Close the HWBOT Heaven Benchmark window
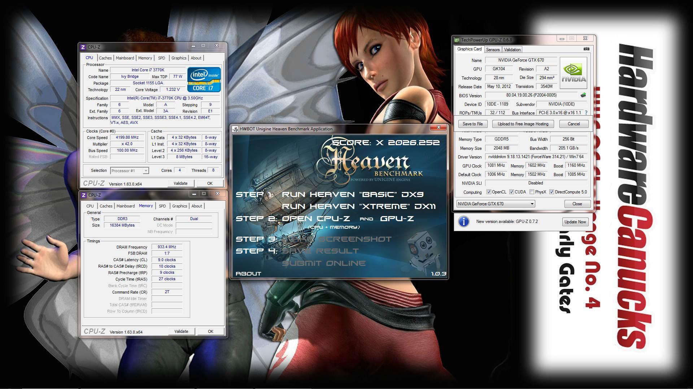693x389 pixels. [439, 127]
